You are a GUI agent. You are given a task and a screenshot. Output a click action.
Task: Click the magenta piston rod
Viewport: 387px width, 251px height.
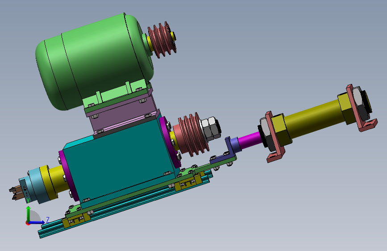tap(249, 140)
